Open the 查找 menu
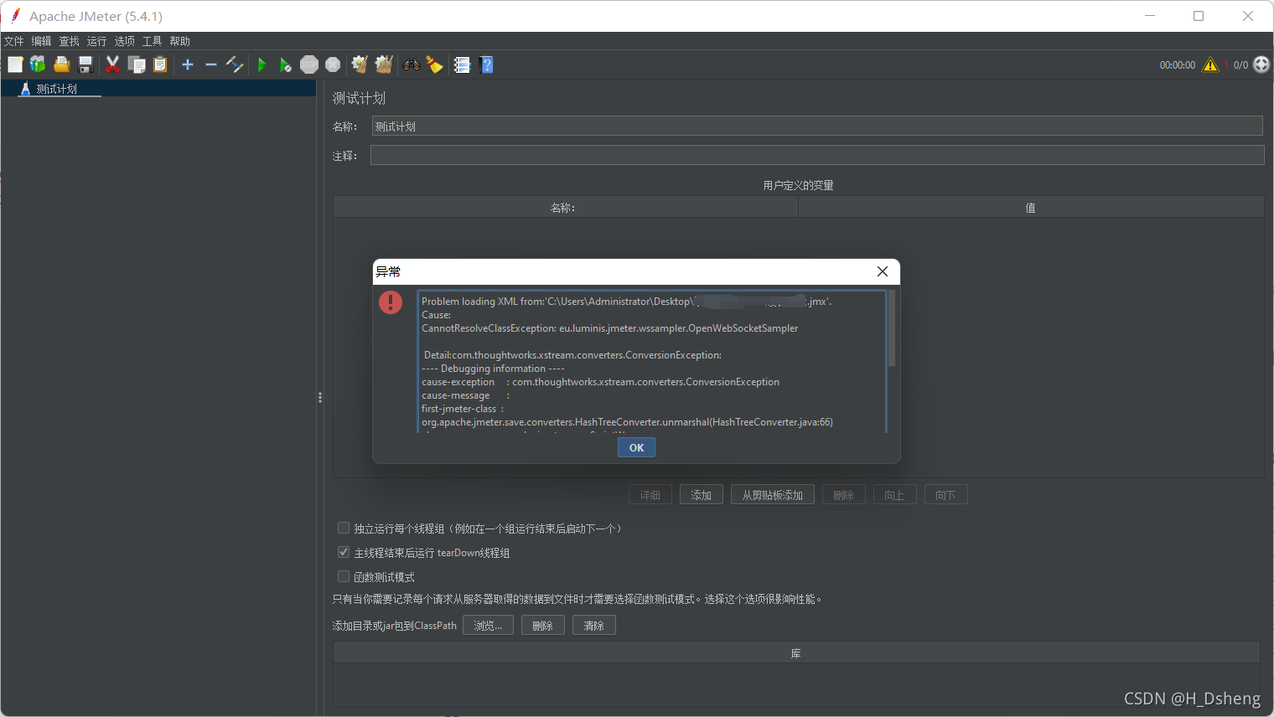 (x=70, y=41)
